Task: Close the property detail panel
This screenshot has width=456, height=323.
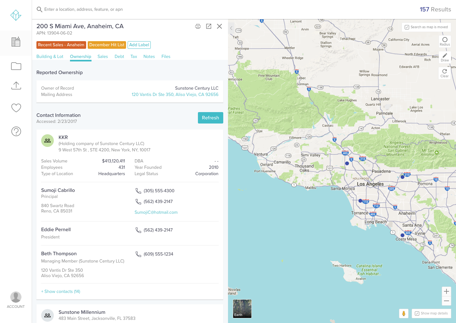Action: pyautogui.click(x=219, y=26)
